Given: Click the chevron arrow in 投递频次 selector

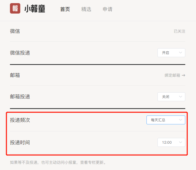Looking at the screenshot, I should (x=180, y=120).
